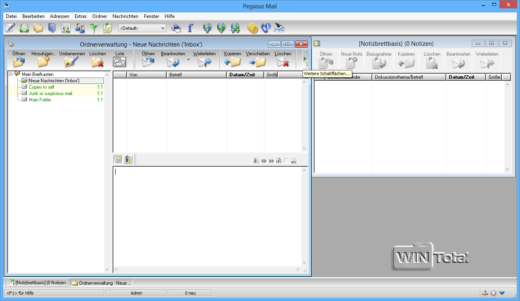Click Umbenennen to rename the folder
Viewport: 520px width, 301px height.
[x=72, y=59]
